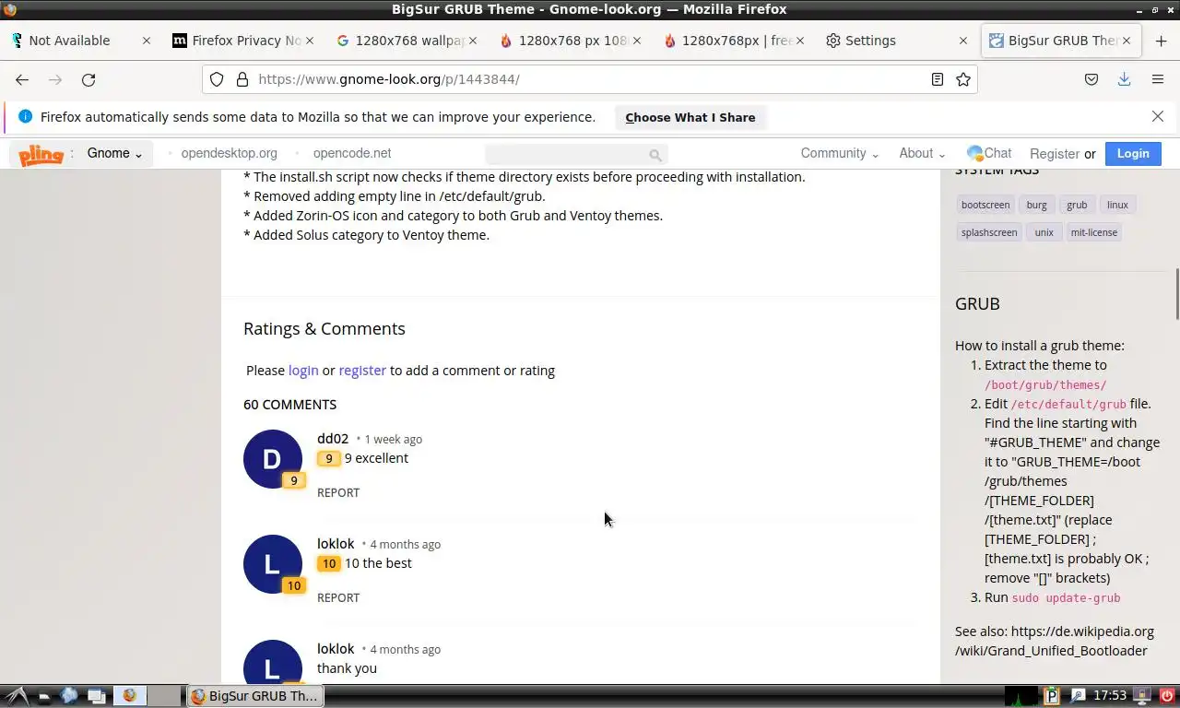Open dd02 username link
Image resolution: width=1180 pixels, height=708 pixels.
pyautogui.click(x=333, y=439)
